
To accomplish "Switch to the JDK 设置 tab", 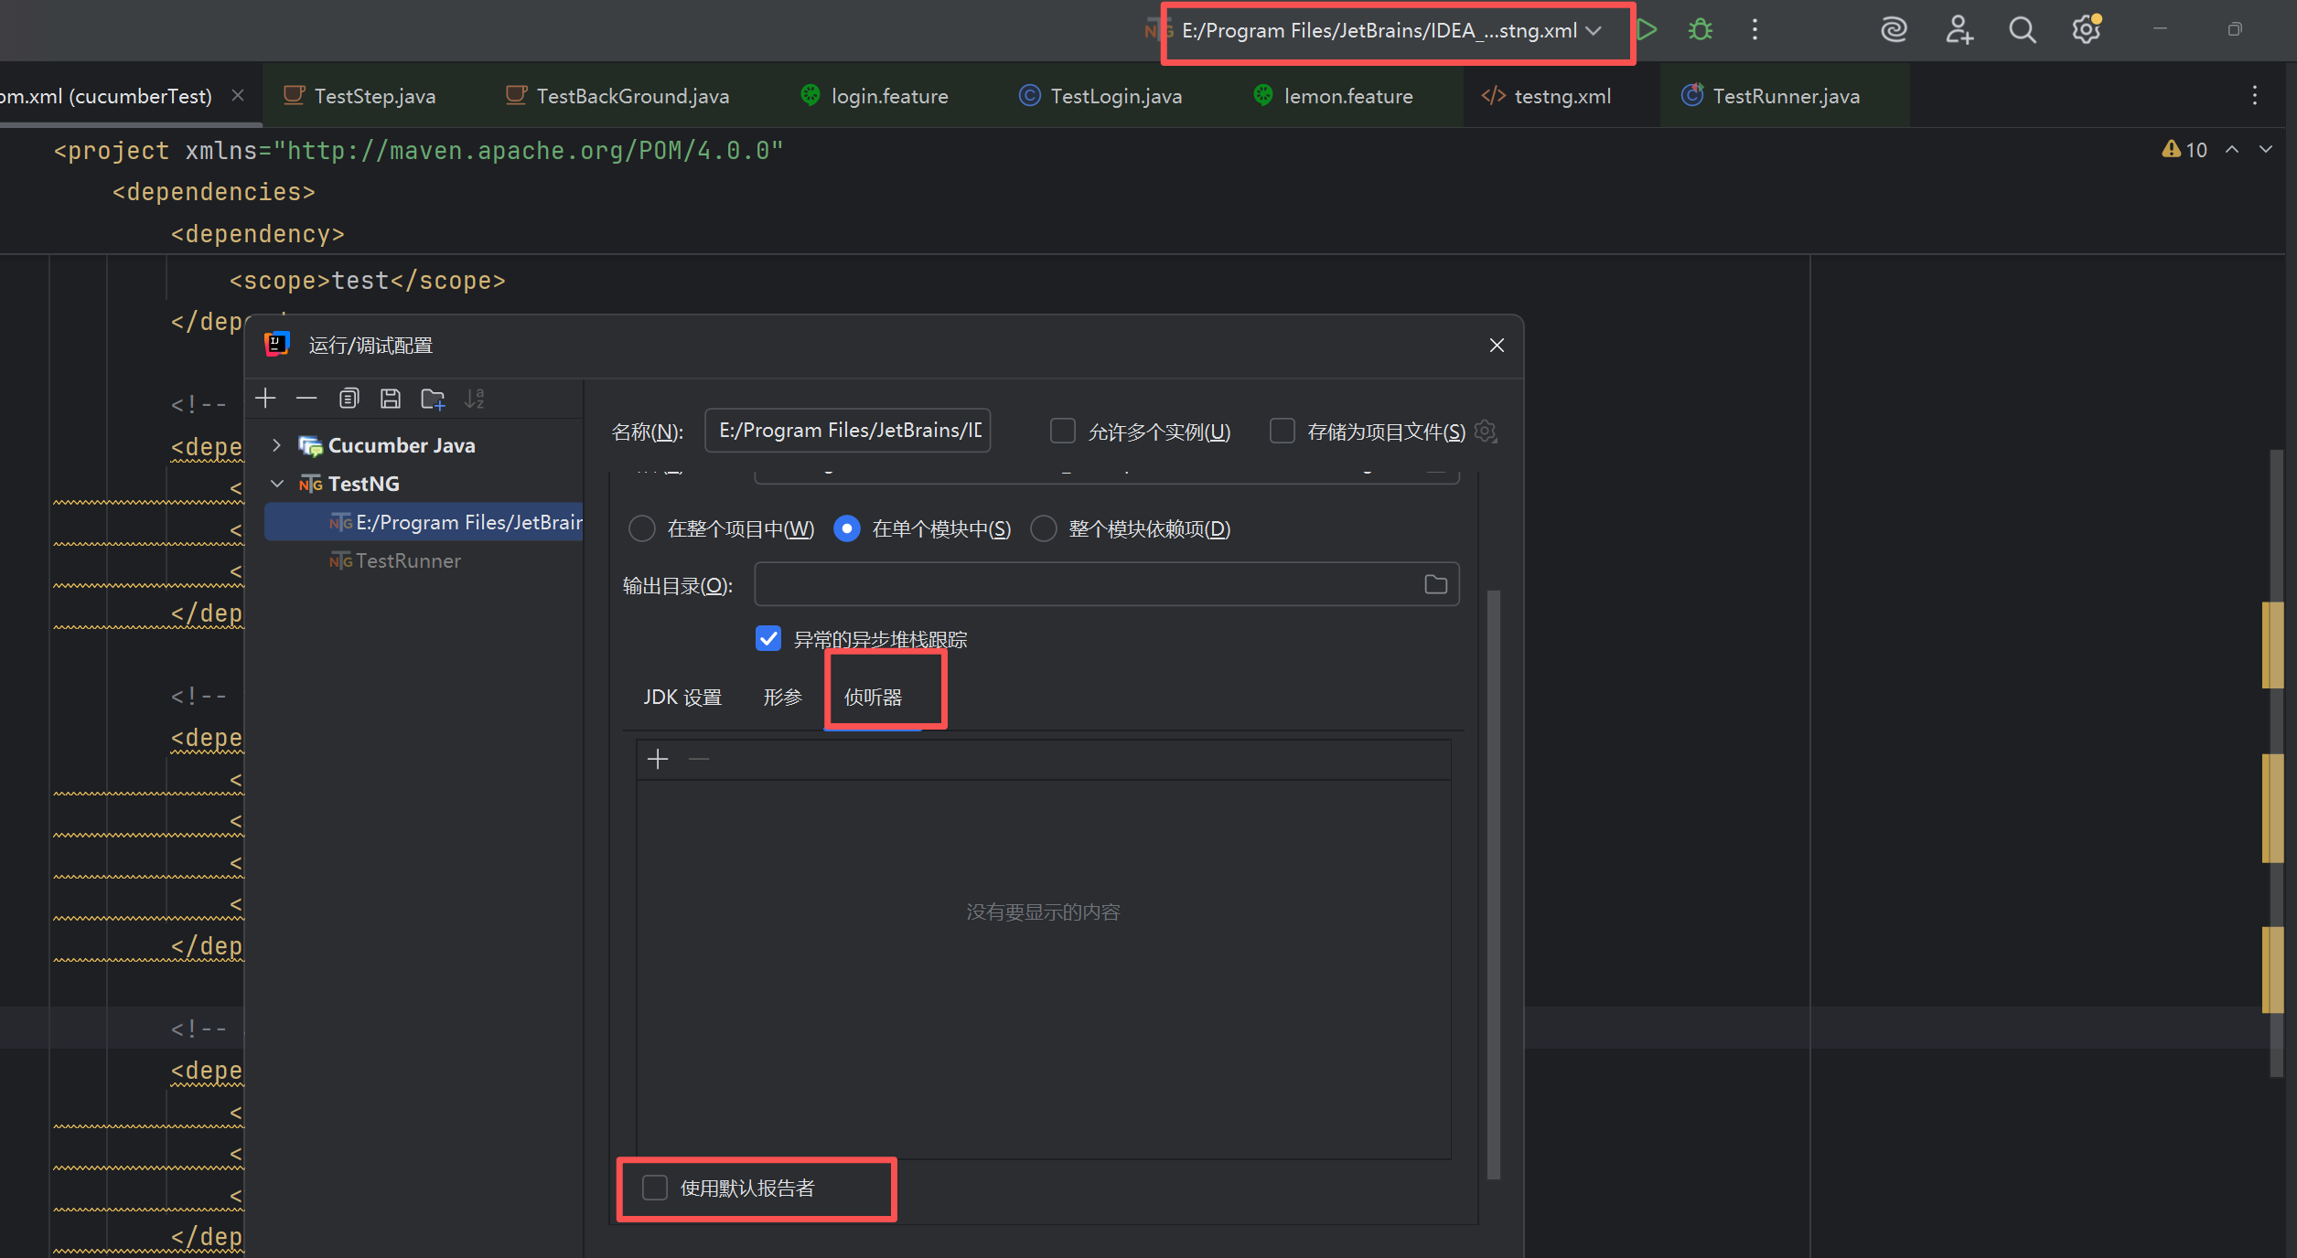I will (682, 697).
